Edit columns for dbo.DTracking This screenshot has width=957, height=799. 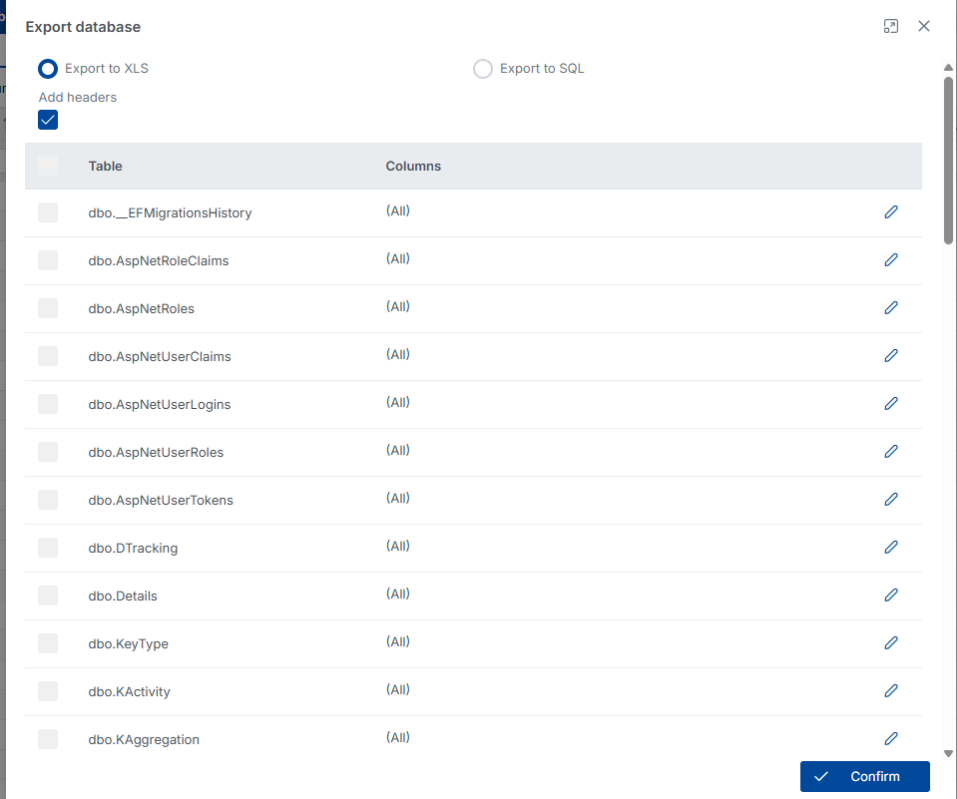pyautogui.click(x=890, y=547)
